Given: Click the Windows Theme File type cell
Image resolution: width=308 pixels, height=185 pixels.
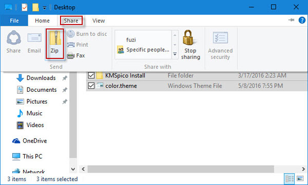Looking at the screenshot, I should [195, 86].
